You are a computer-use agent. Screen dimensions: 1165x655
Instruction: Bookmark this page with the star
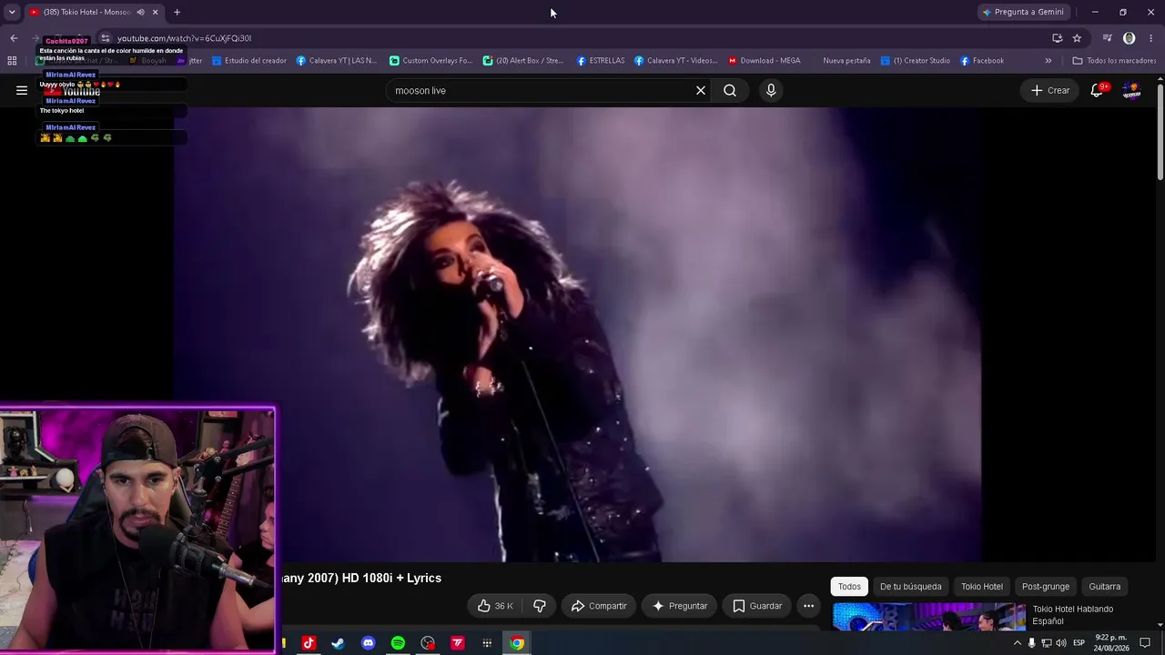pos(1077,38)
